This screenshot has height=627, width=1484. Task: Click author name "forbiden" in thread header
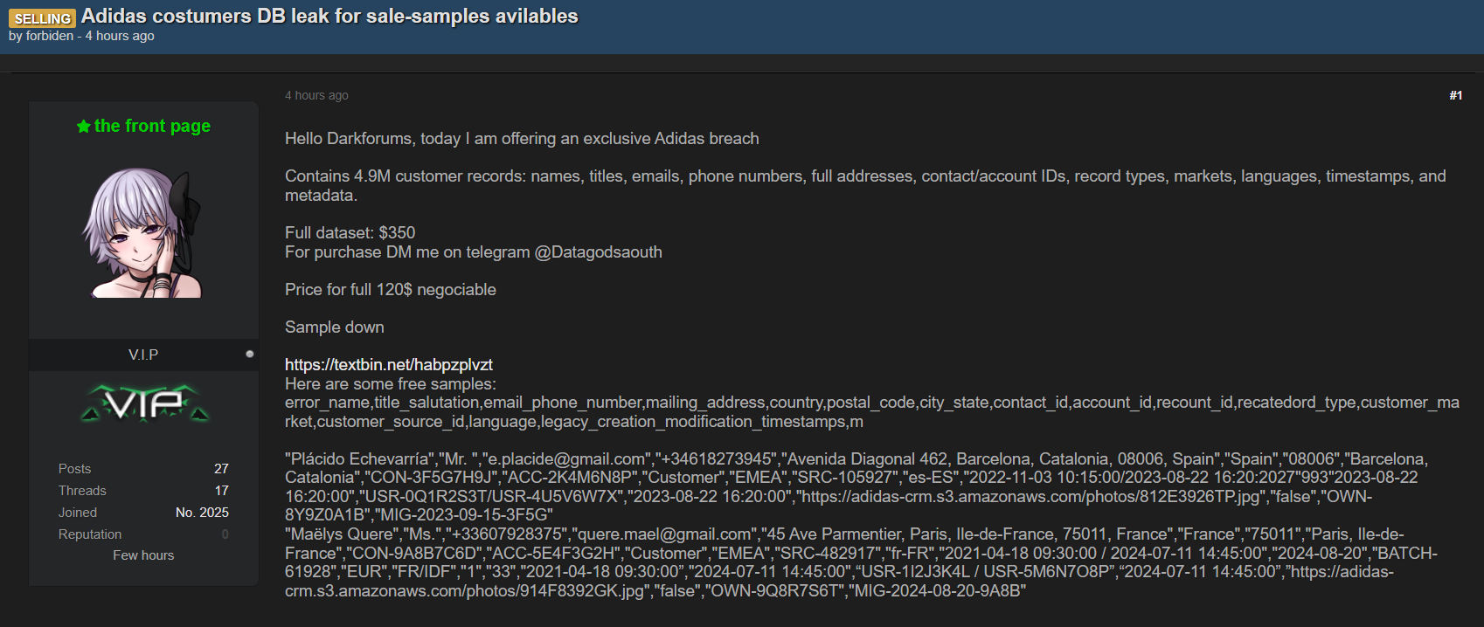(50, 36)
